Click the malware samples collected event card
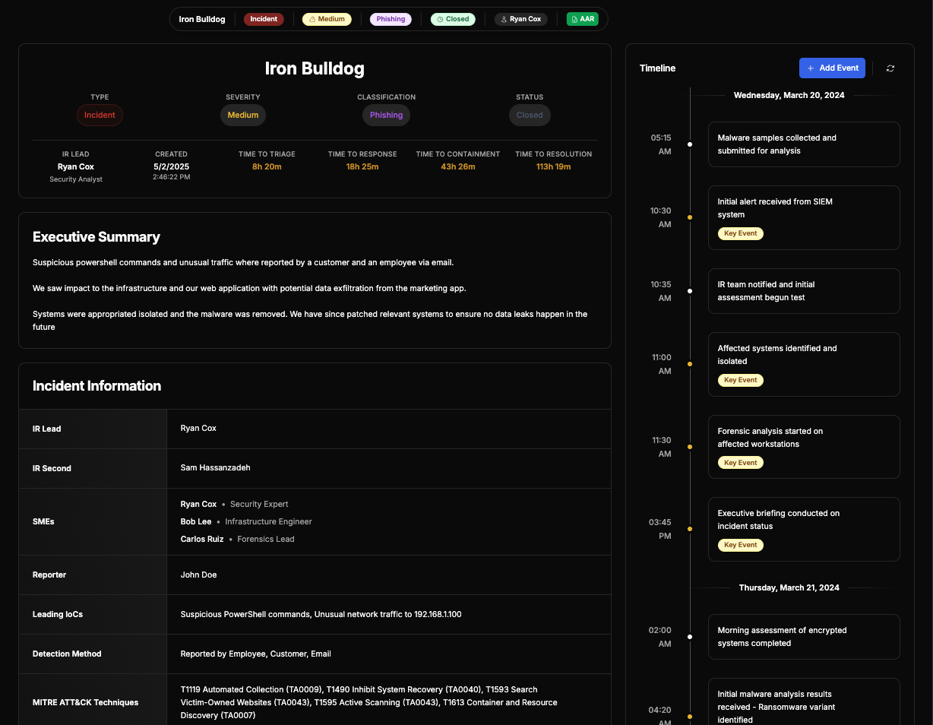933x725 pixels. click(x=804, y=144)
